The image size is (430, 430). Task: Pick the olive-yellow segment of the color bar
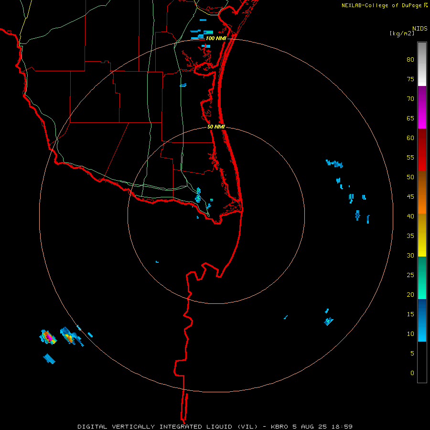point(422,235)
